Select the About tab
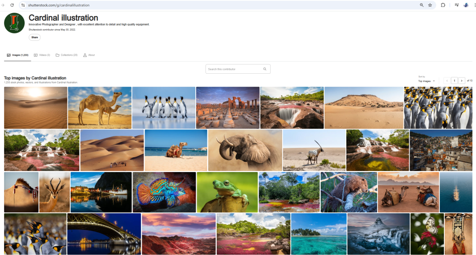The image size is (476, 255). pos(89,55)
